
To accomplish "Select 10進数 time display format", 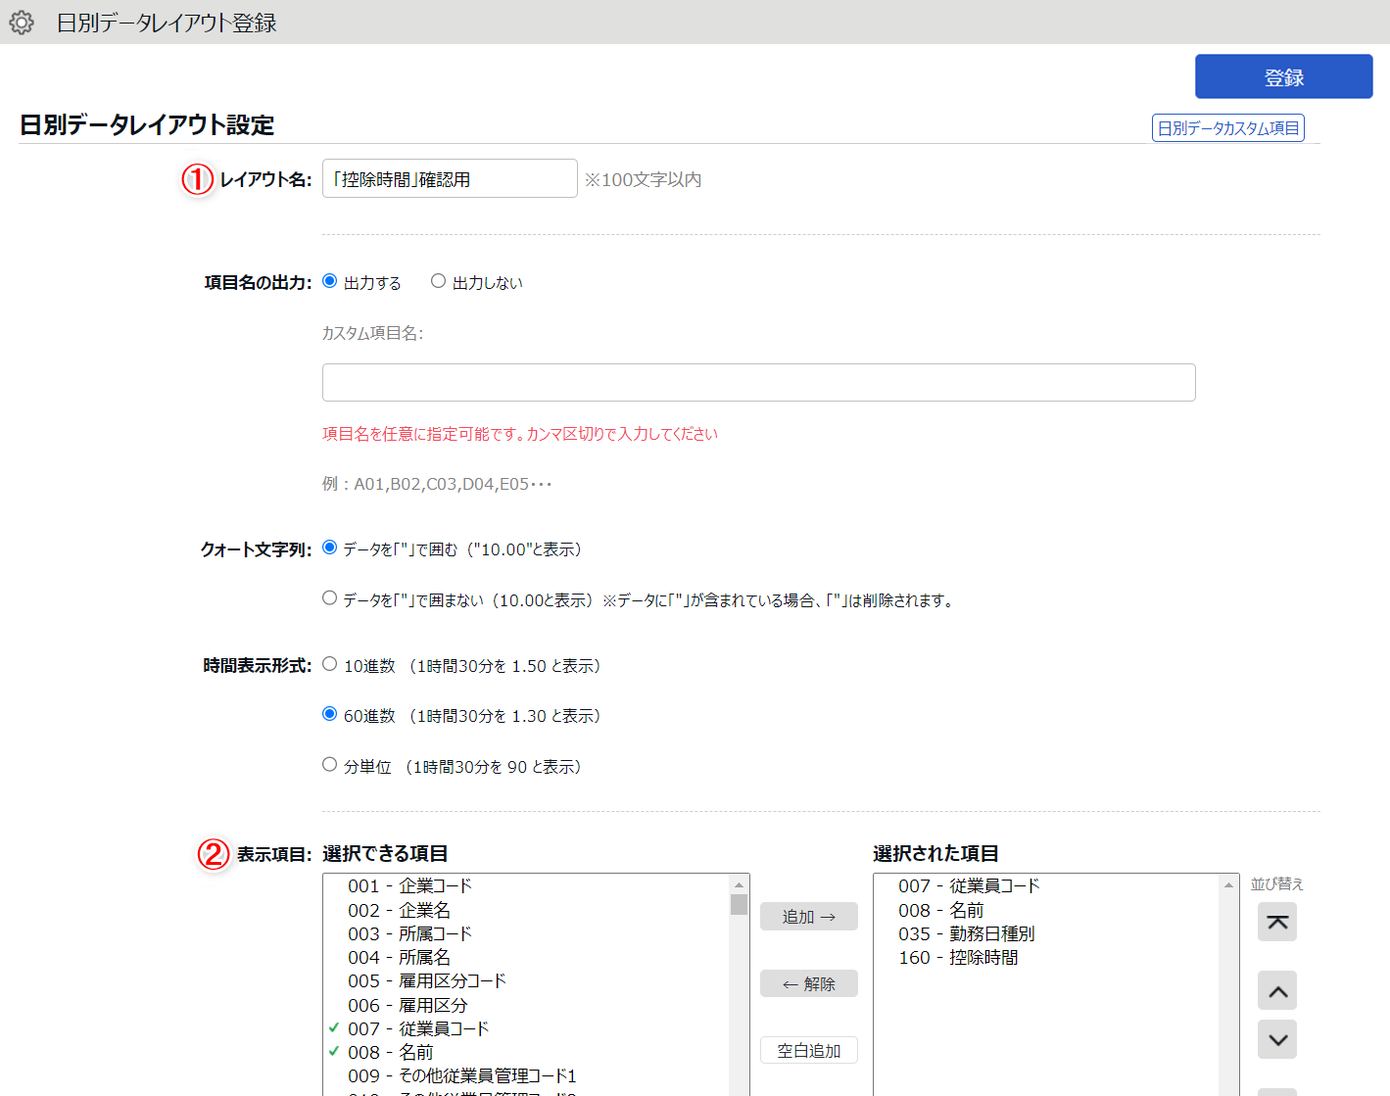I will [x=330, y=664].
